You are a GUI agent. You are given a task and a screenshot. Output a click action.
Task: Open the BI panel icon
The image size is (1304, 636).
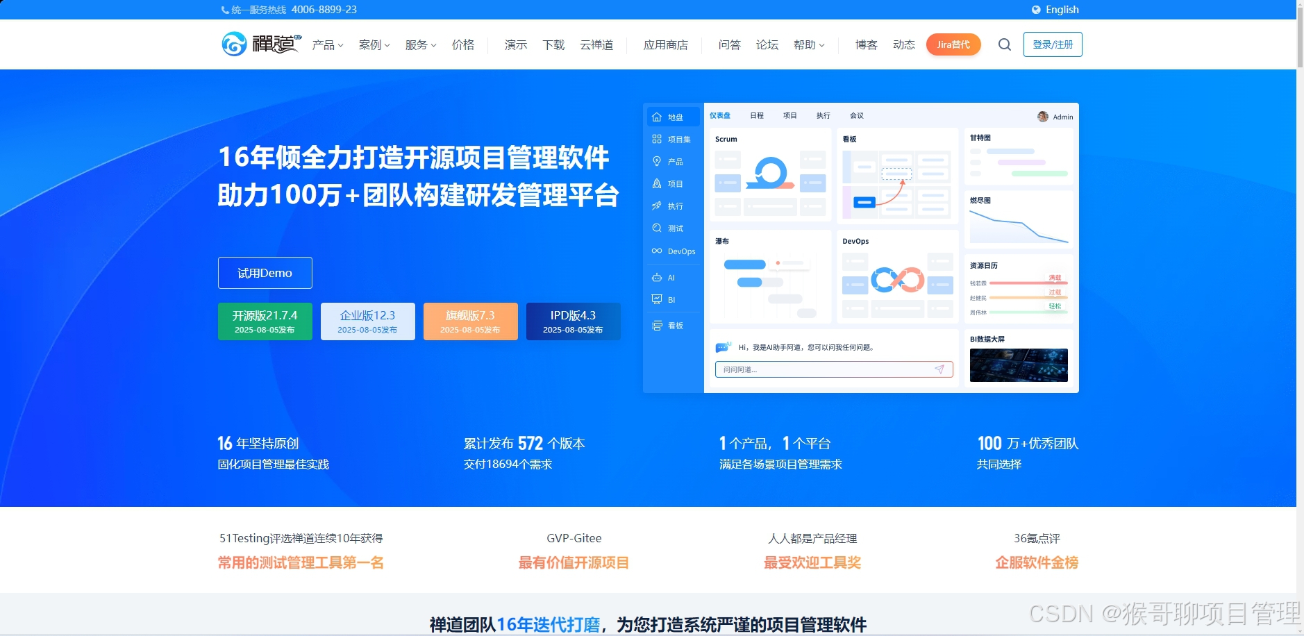tap(658, 299)
